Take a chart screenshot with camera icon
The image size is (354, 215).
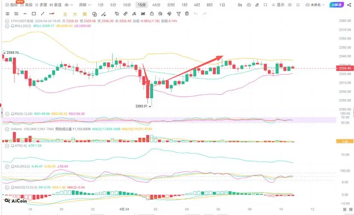pyautogui.click(x=249, y=5)
